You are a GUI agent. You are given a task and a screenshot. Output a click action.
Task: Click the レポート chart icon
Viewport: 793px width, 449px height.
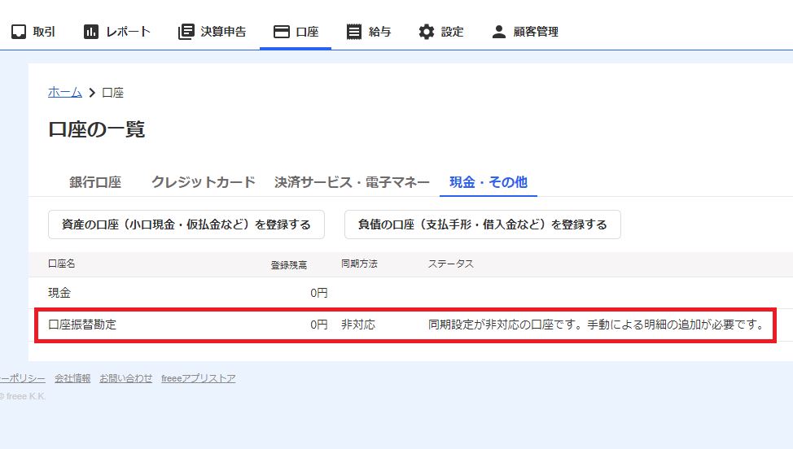pyautogui.click(x=91, y=32)
